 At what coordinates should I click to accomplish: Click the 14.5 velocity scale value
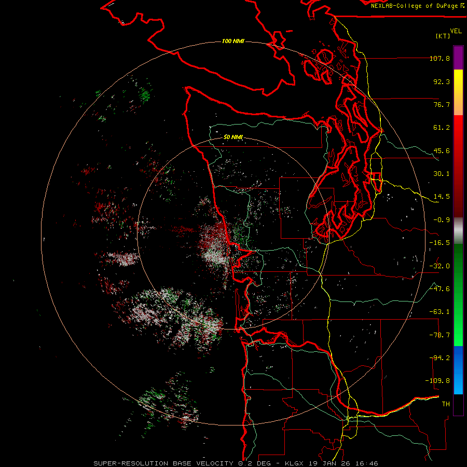[x=442, y=197]
